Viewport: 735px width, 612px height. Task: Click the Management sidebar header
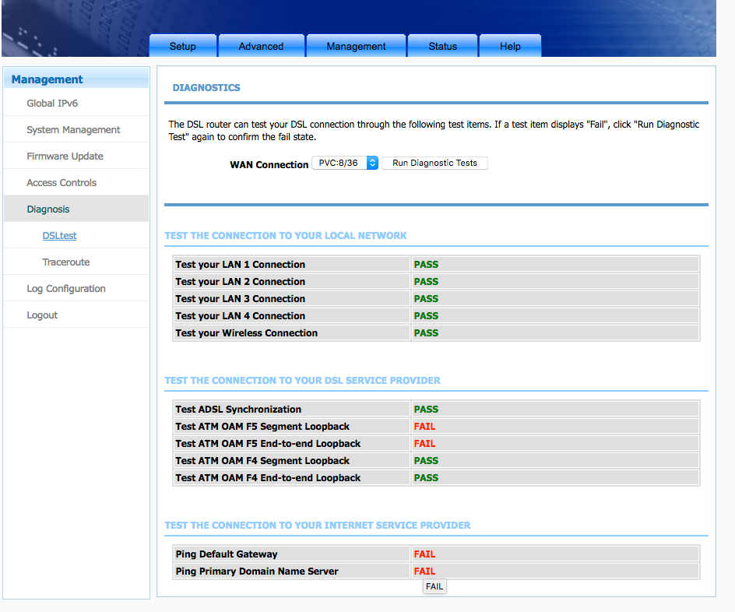(47, 79)
